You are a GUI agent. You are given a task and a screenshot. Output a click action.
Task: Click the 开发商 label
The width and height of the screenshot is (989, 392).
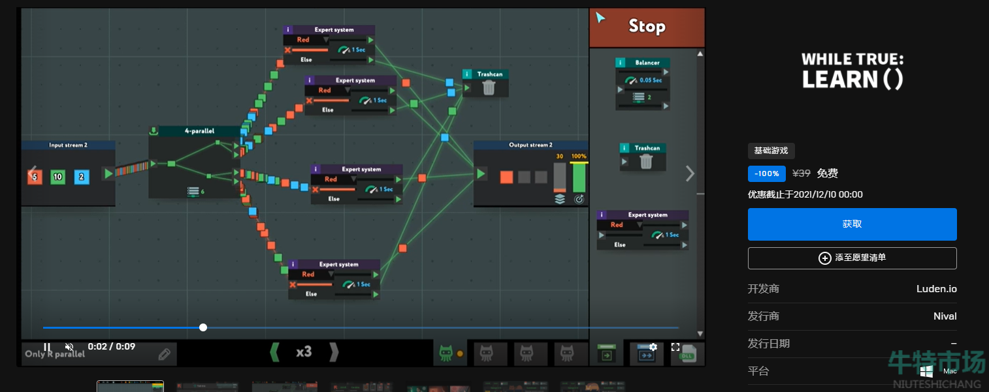(x=764, y=289)
